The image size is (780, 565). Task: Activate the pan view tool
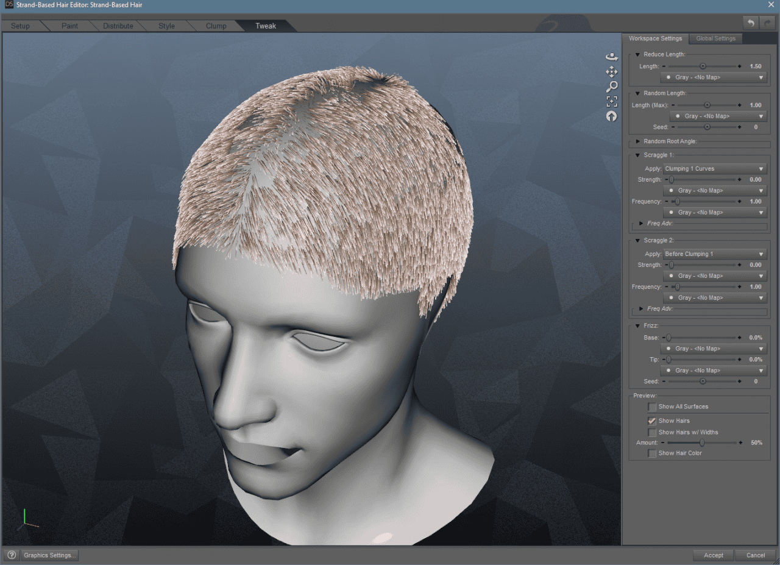(611, 71)
